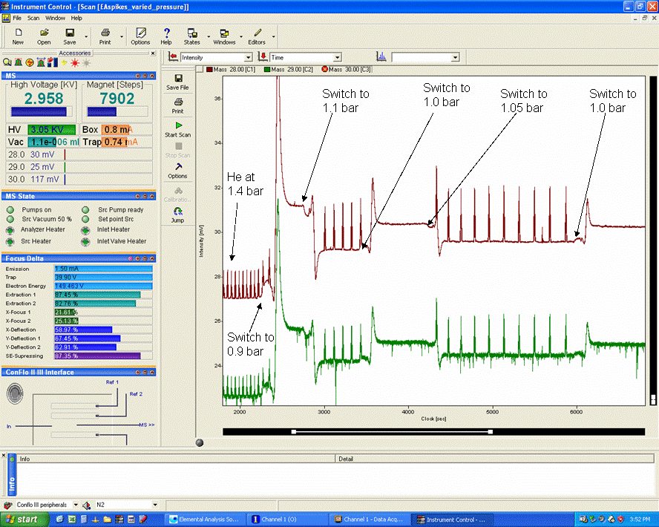Click the Ref 1 valve label
This screenshot has height=527, width=659.
point(112,382)
